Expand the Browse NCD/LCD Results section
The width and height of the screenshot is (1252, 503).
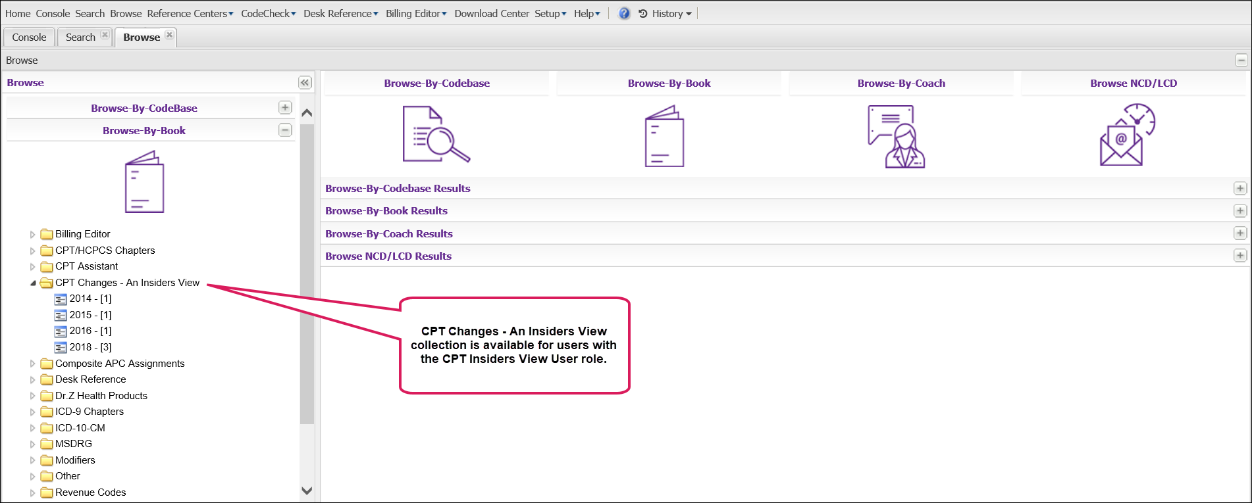1239,256
